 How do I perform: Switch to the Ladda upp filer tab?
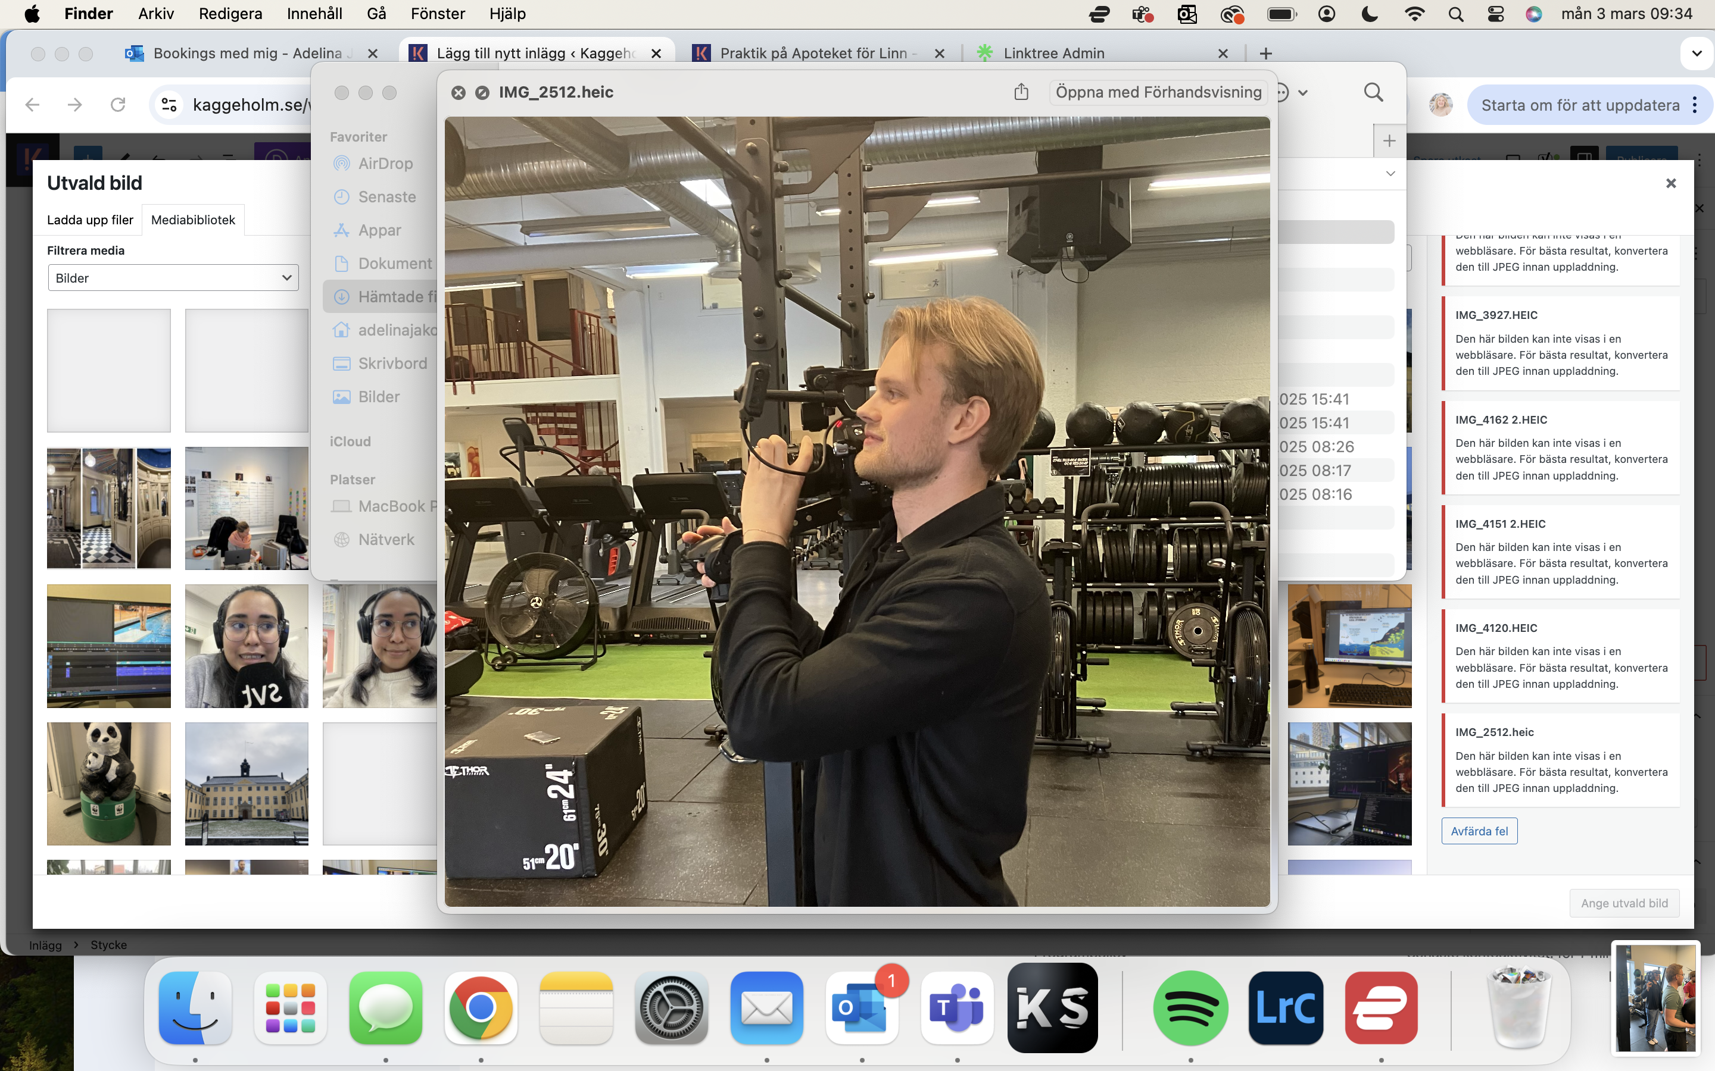(90, 220)
